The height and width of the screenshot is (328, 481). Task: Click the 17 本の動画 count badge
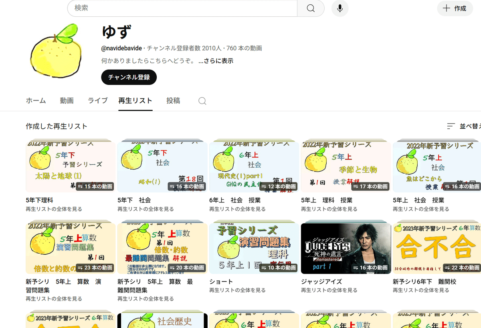tap(370, 186)
